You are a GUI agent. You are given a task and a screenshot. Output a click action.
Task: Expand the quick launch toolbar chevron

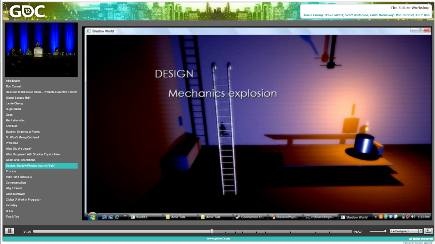click(x=124, y=216)
